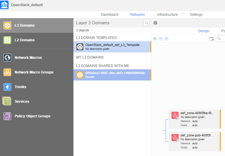The width and height of the screenshot is (225, 156).
Task: Open the Services sidebar icon
Action: point(7,101)
